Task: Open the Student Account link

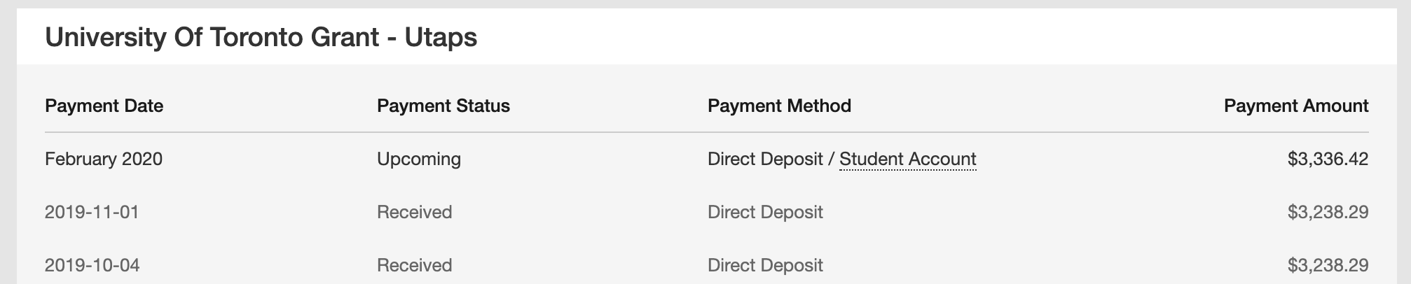Action: tap(907, 159)
